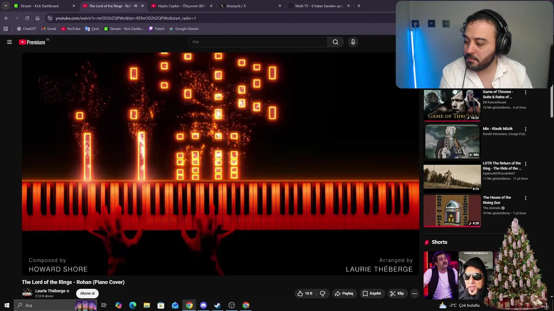Open OBS Studio from taskbar
Image resolution: width=554 pixels, height=311 pixels.
pos(232,305)
